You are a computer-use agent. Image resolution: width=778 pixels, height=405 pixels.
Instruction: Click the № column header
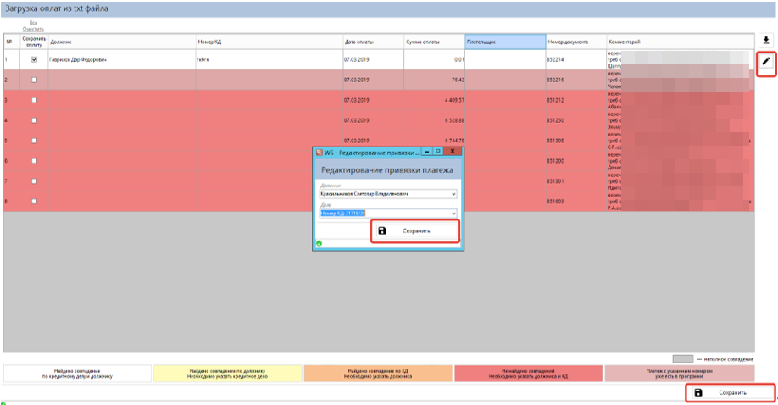click(12, 42)
